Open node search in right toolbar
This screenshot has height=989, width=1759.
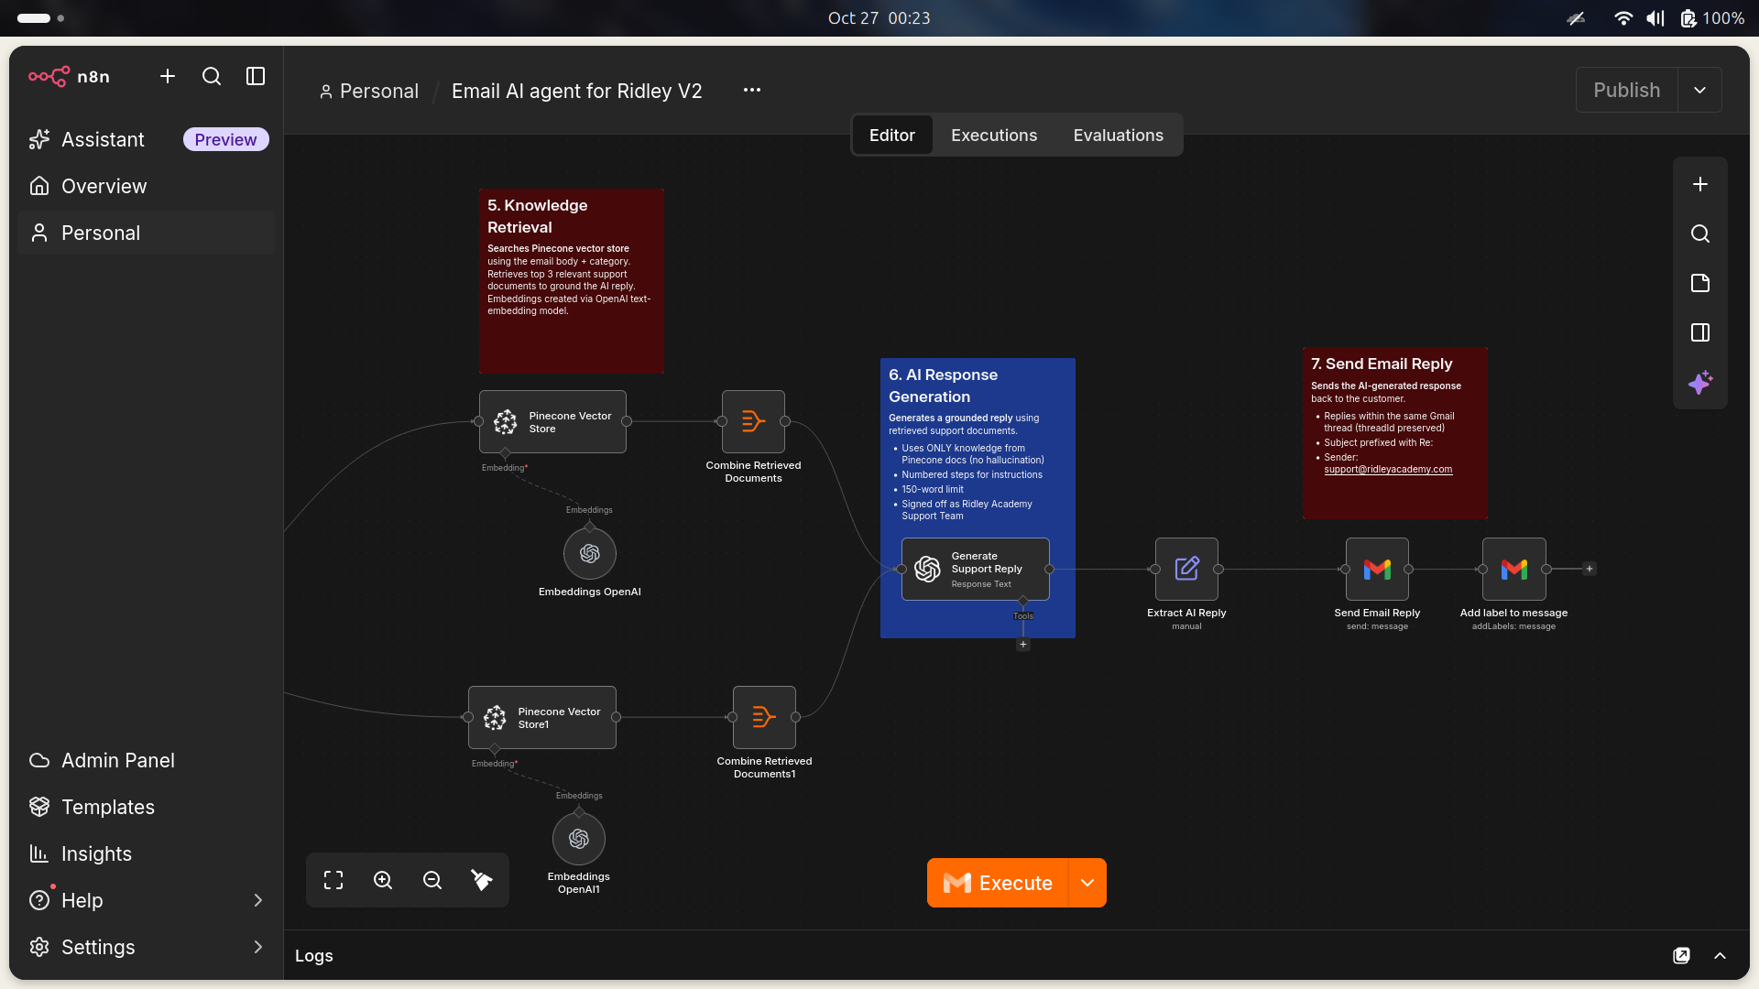[1700, 234]
